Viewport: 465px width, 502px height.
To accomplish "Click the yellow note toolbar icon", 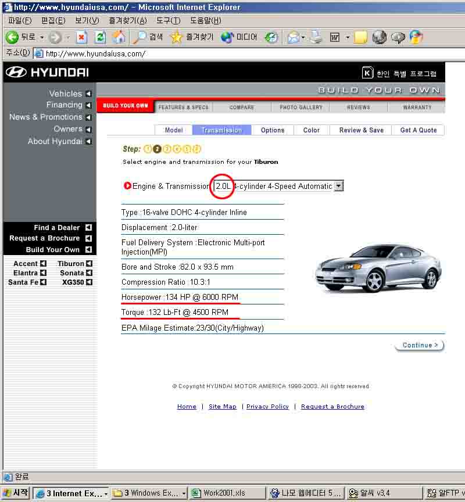I will pyautogui.click(x=360, y=37).
